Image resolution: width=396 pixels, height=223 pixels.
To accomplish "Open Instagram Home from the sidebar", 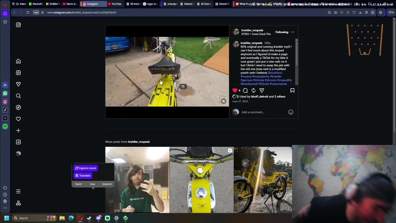I will click(18, 61).
